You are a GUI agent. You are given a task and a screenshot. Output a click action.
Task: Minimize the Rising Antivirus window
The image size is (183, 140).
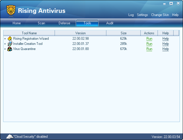(164, 4)
